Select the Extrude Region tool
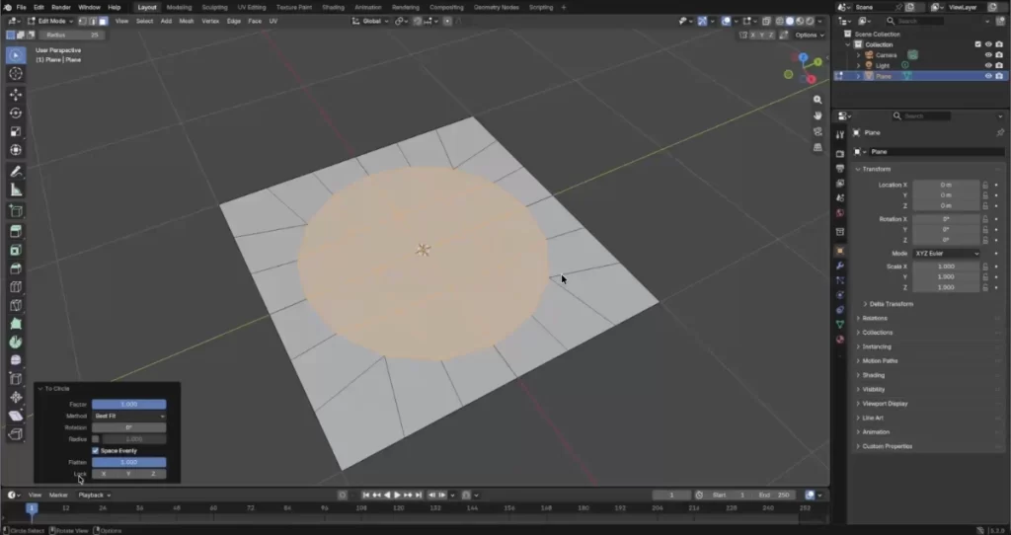This screenshot has height=535, width=1011. click(16, 231)
